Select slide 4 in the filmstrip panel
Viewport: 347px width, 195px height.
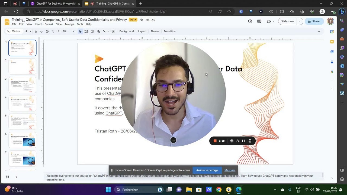pos(22,103)
